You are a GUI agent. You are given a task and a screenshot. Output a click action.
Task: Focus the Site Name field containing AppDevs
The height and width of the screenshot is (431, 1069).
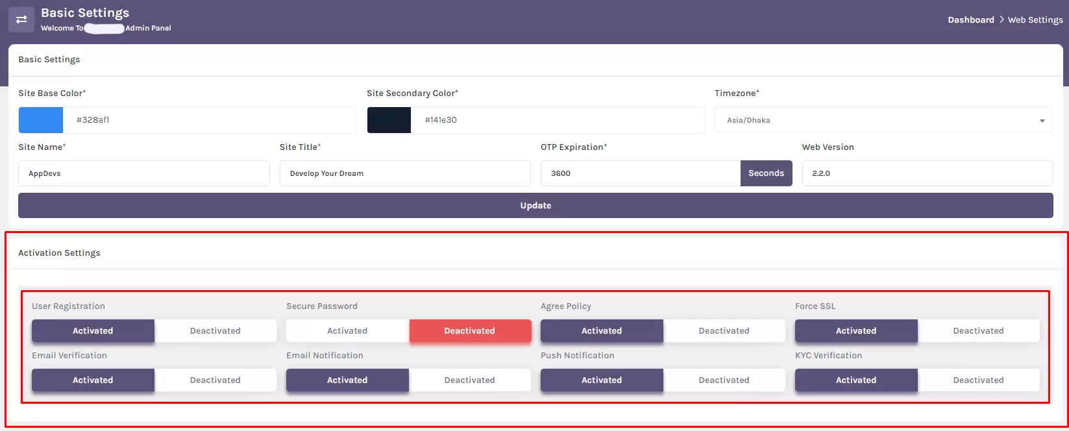143,173
